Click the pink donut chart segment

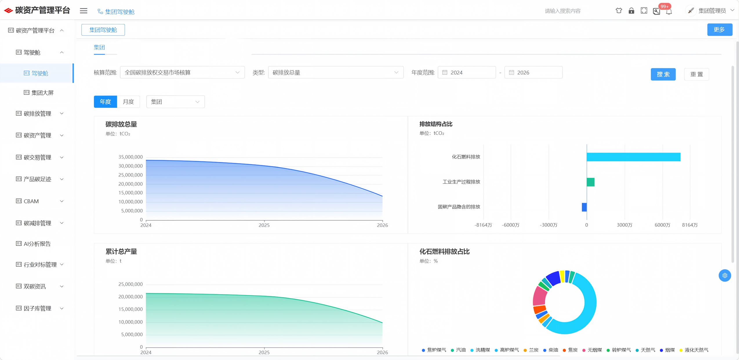[x=540, y=296]
